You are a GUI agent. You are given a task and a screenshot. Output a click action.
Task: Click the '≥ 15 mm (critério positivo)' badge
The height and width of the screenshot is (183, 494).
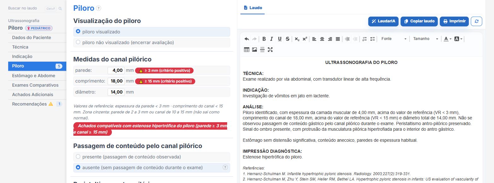[x=165, y=81]
